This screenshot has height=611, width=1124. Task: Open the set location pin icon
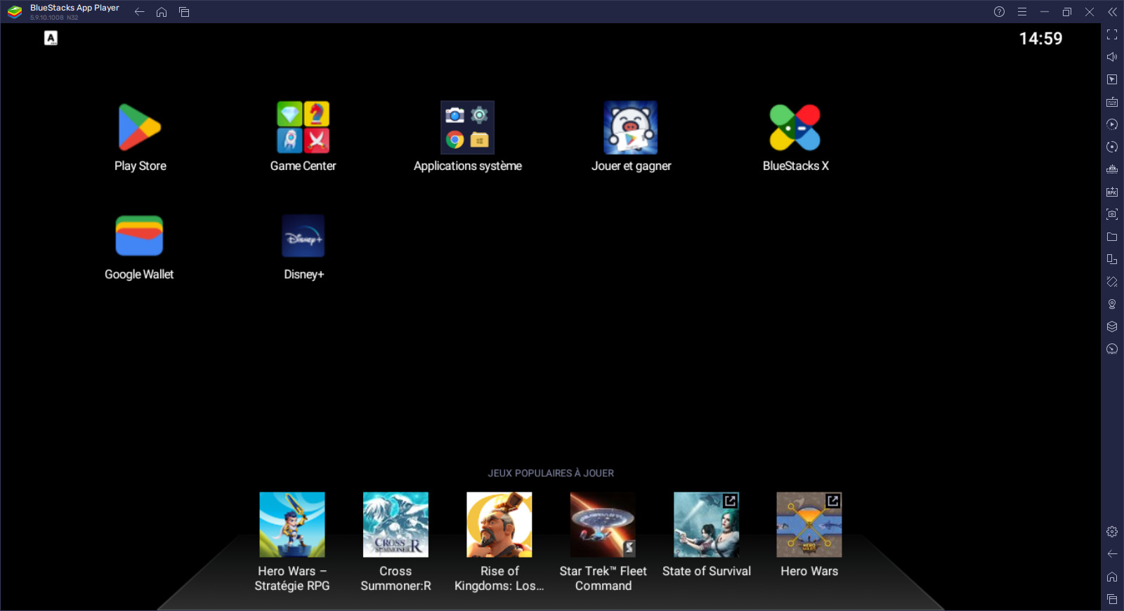coord(1112,304)
